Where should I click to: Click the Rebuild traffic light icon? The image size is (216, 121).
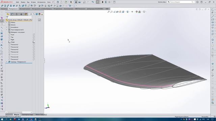pos(103,2)
